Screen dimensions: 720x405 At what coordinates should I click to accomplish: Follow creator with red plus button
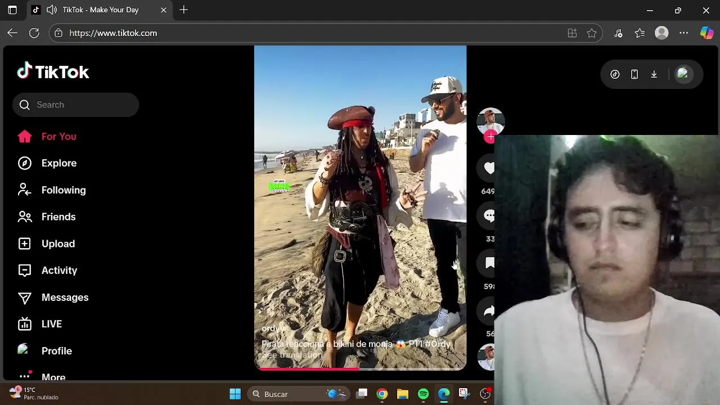(490, 137)
